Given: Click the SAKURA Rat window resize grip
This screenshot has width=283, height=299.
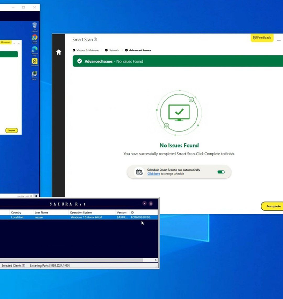Looking at the screenshot, I should pos(157,266).
